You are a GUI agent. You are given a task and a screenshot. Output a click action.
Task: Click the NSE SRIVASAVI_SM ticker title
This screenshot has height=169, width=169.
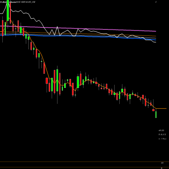[x=26, y=2]
